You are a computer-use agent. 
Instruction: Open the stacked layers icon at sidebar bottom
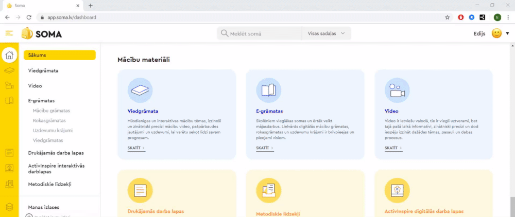(9, 207)
